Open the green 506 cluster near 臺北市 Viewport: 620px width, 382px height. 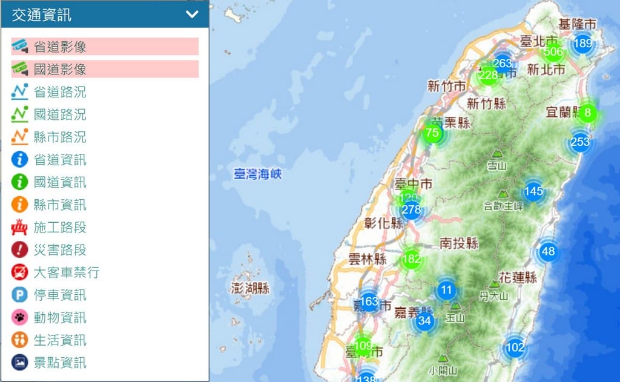[553, 51]
